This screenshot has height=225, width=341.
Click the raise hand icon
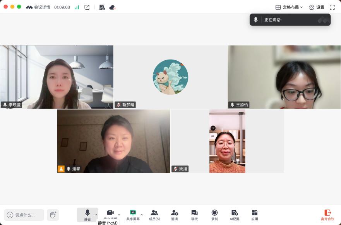(53, 215)
